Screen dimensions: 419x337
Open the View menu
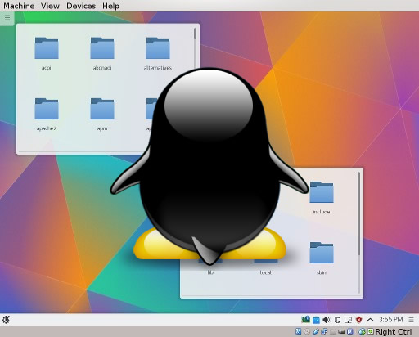(x=50, y=6)
